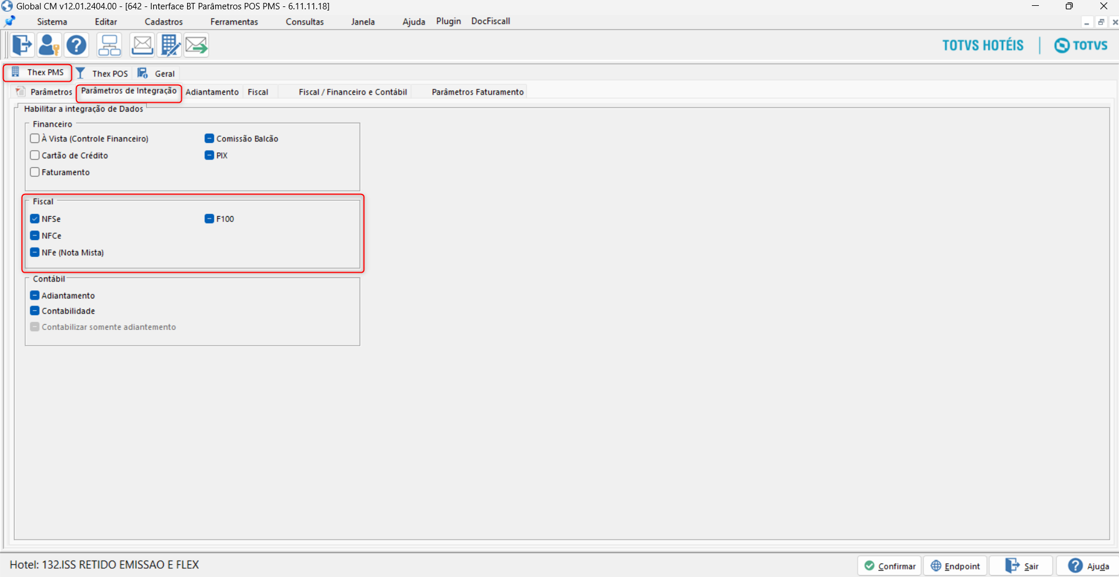Switch to the Parâmetros Faturamento tab
Screen dimensions: 1119x577
pos(477,92)
